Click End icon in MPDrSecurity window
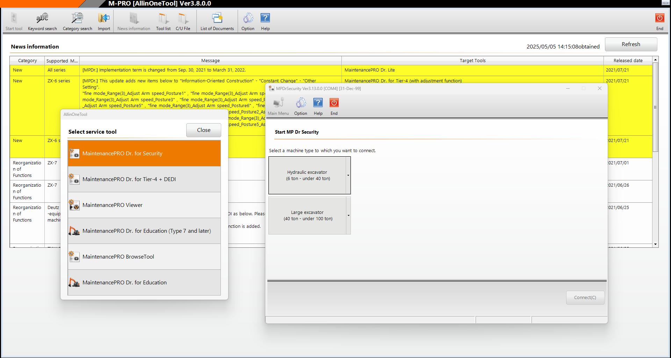The width and height of the screenshot is (671, 358). (x=334, y=106)
